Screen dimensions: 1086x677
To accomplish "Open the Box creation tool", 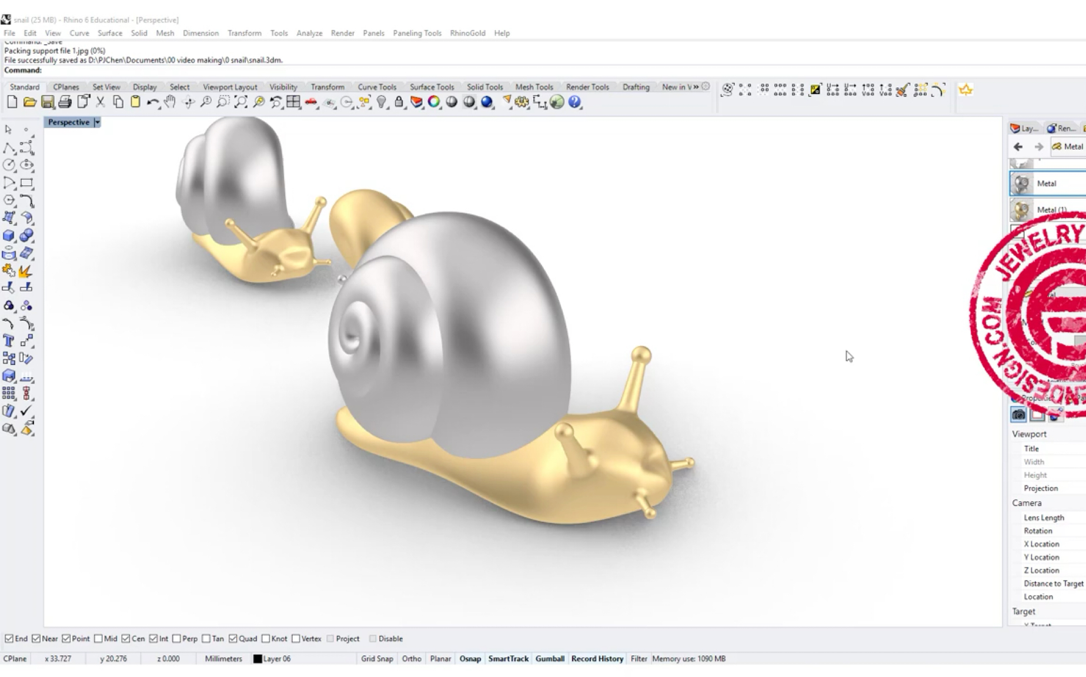I will tap(9, 235).
